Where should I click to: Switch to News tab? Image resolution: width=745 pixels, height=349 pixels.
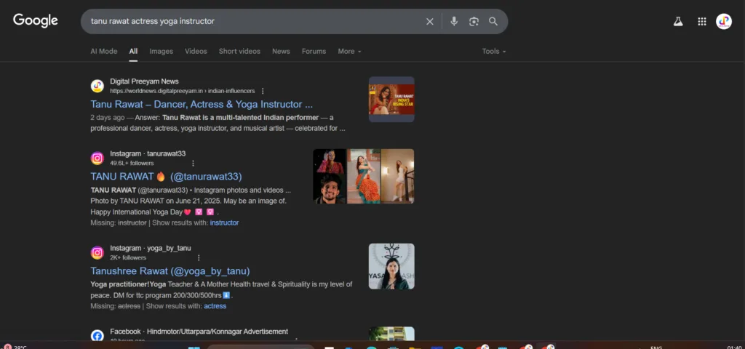281,52
